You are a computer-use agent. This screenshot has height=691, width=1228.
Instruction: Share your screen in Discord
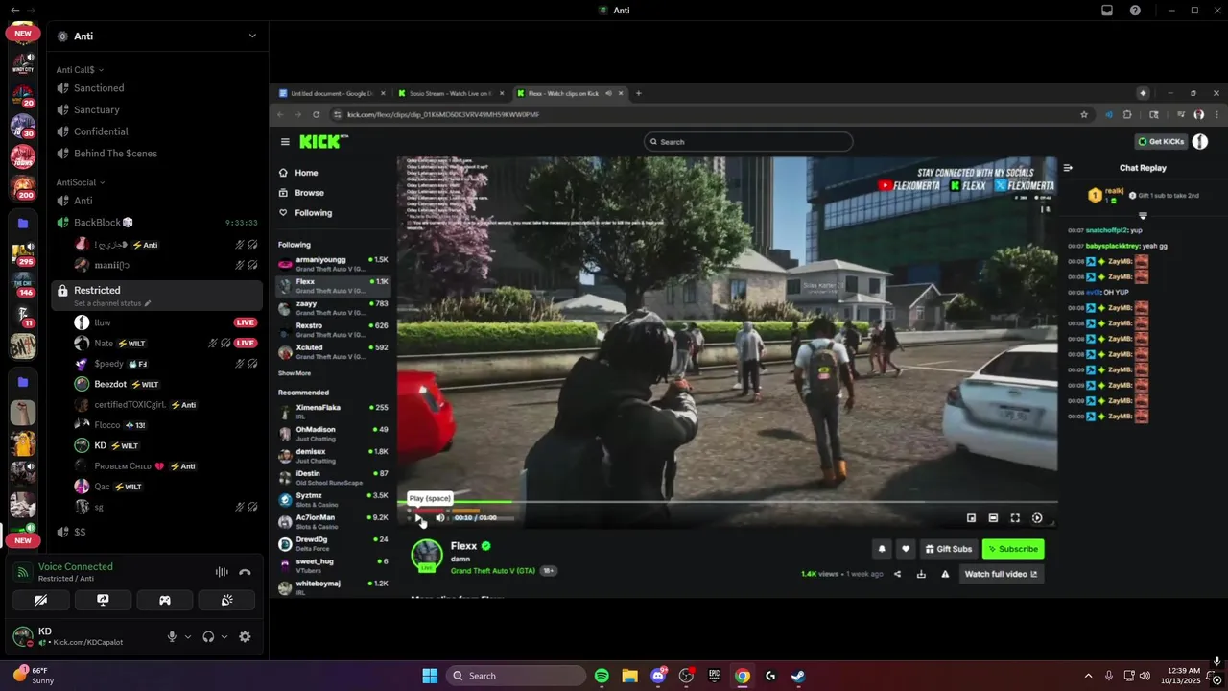click(x=103, y=600)
